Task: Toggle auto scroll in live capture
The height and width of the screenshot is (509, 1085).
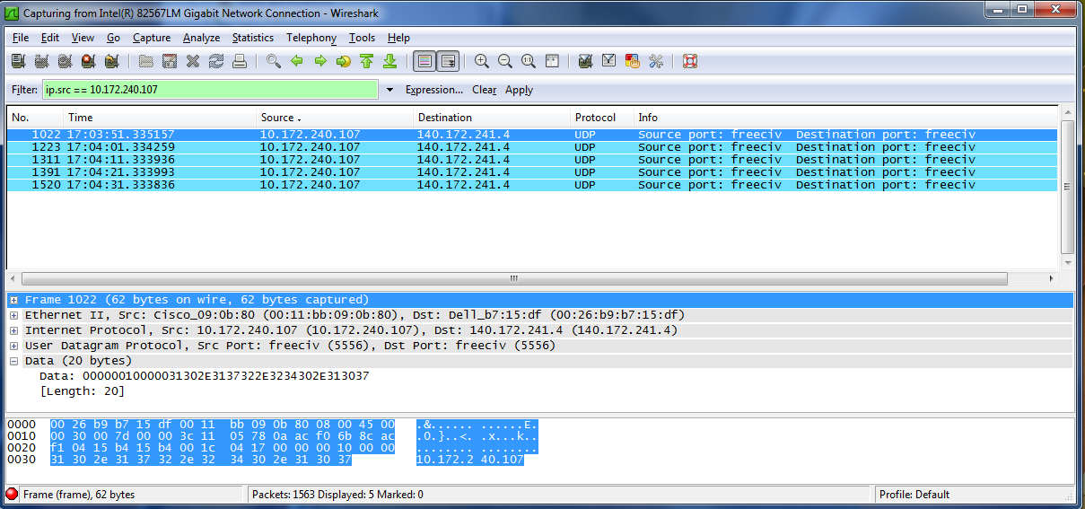Action: coord(449,61)
